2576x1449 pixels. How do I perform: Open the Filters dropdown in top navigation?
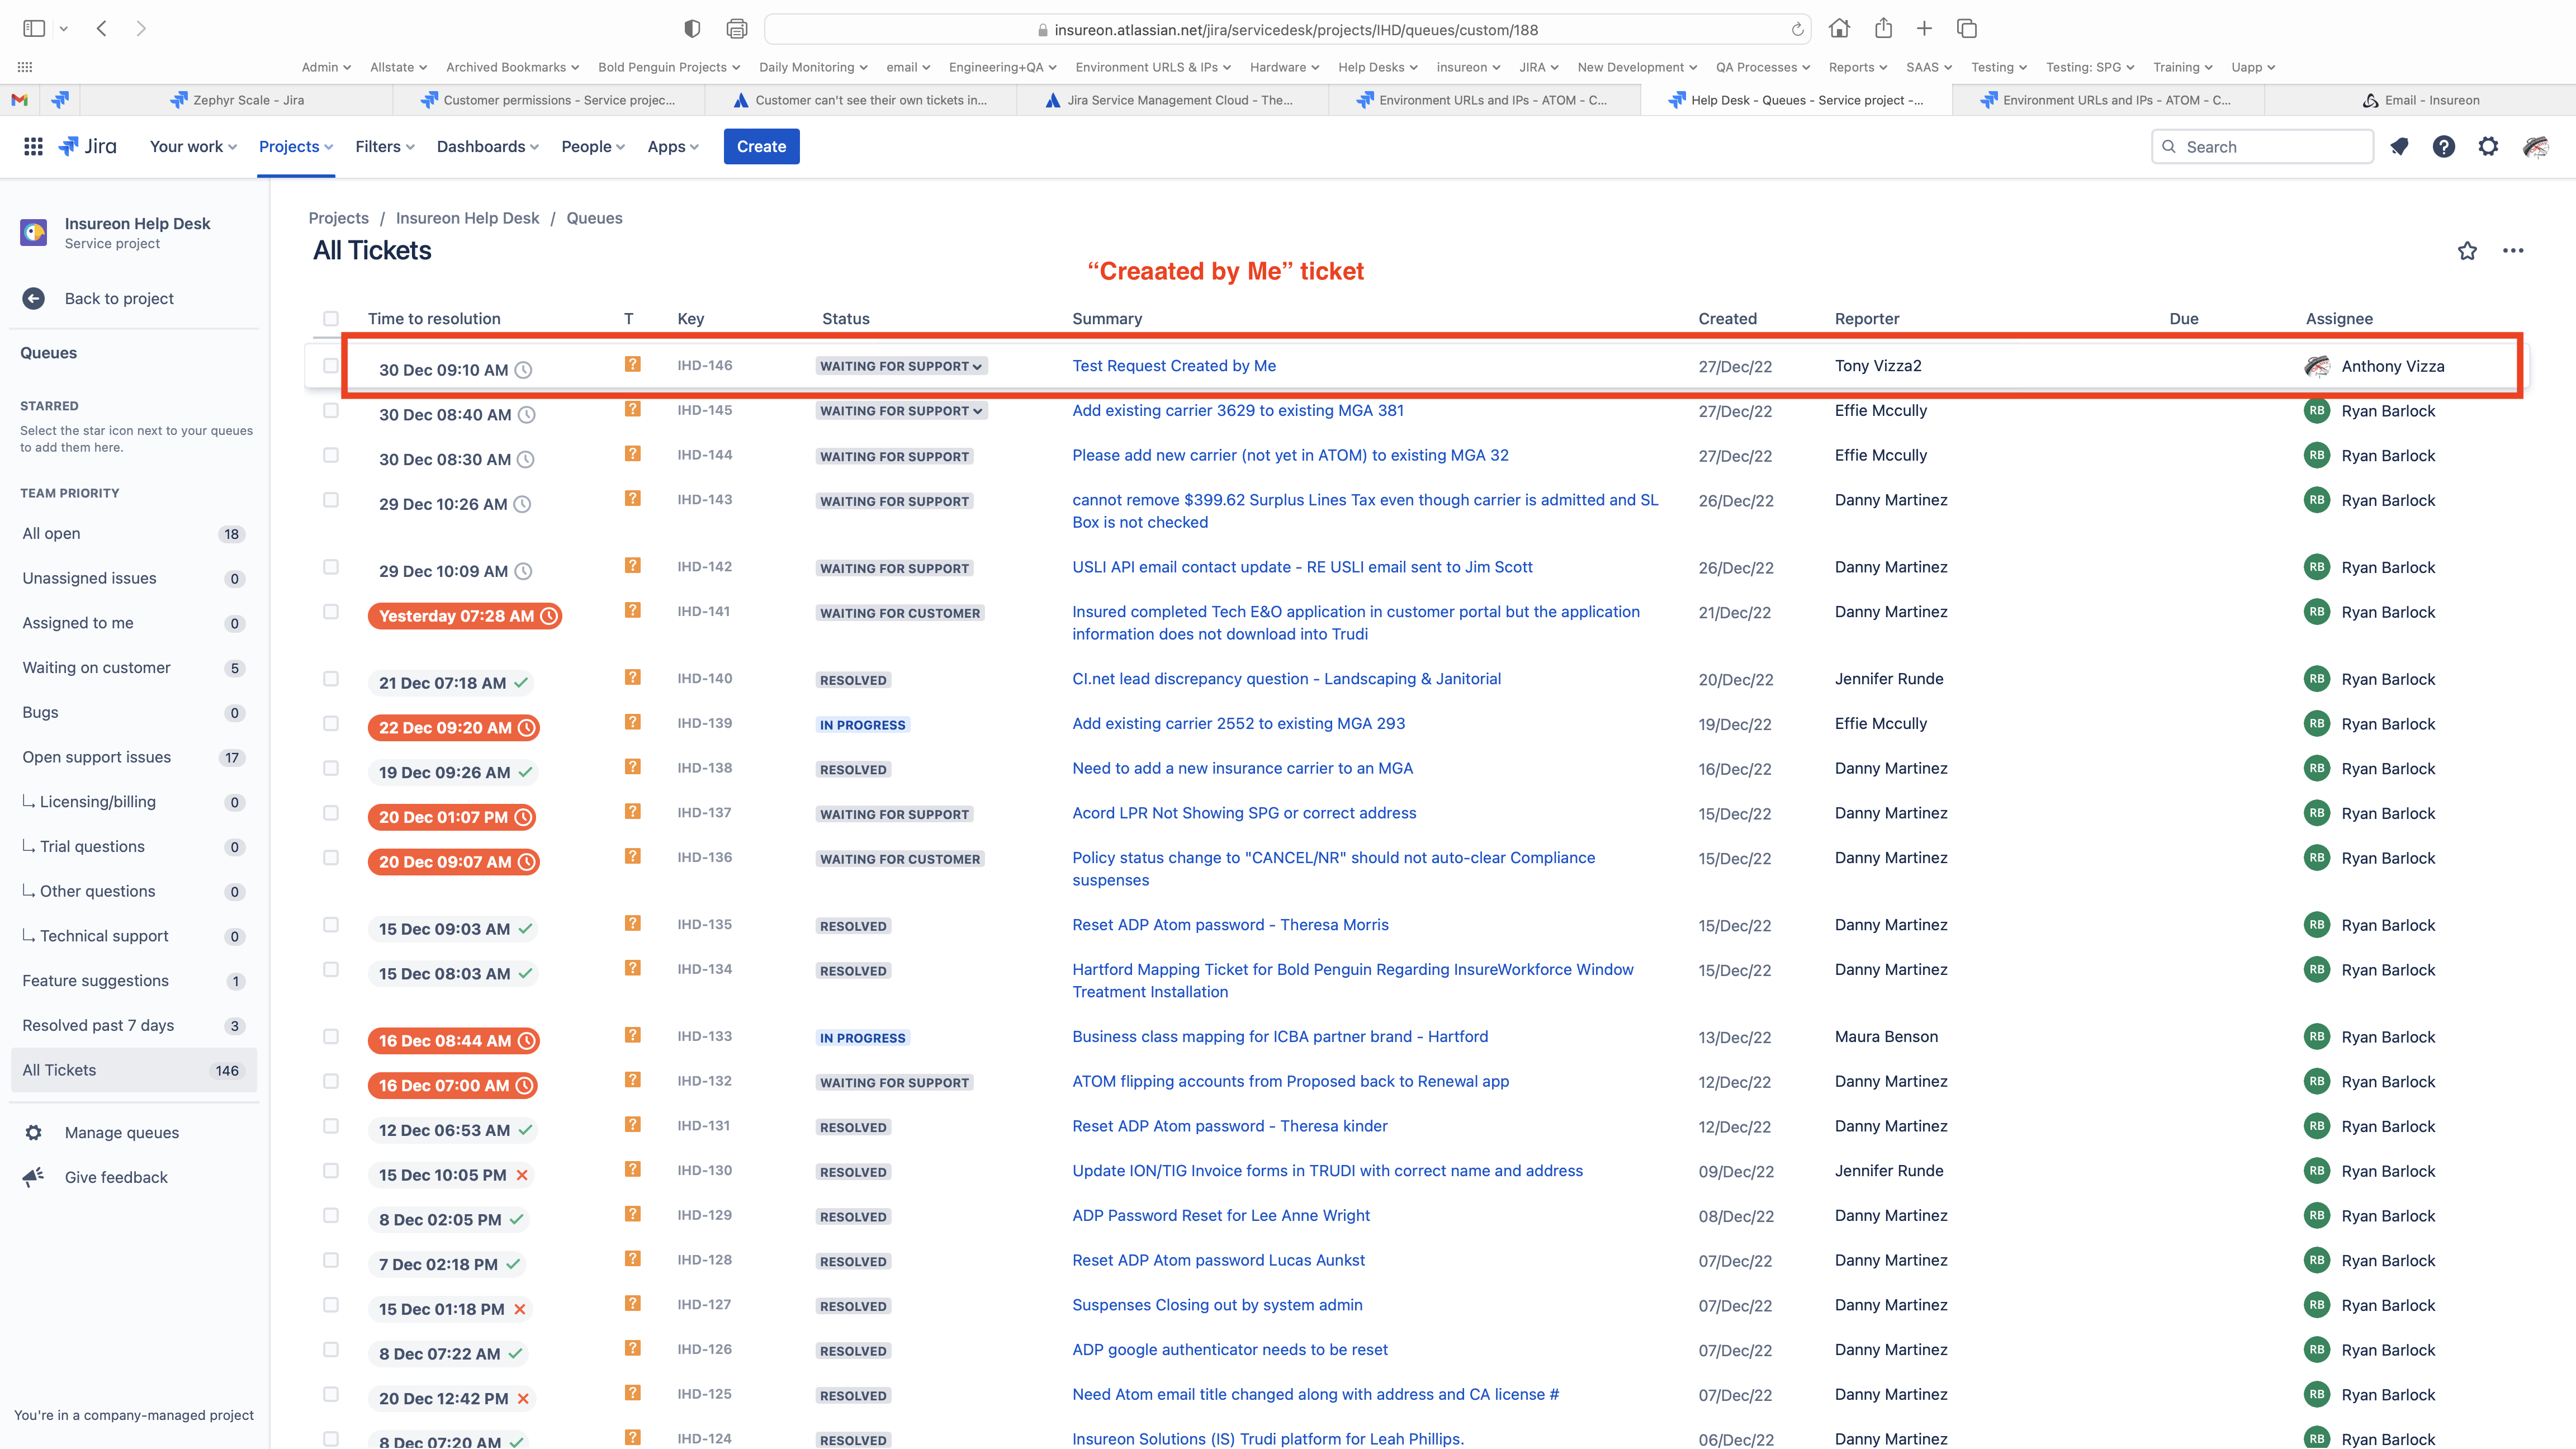tap(384, 147)
